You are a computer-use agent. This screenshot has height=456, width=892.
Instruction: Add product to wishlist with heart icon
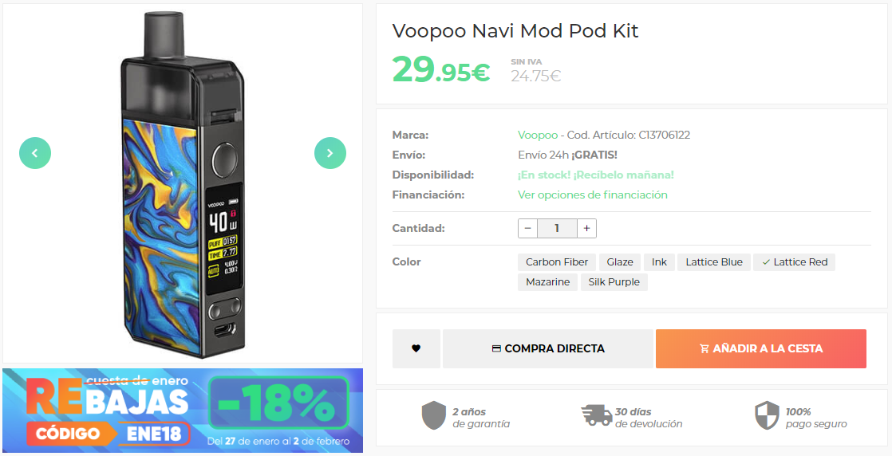tap(416, 348)
